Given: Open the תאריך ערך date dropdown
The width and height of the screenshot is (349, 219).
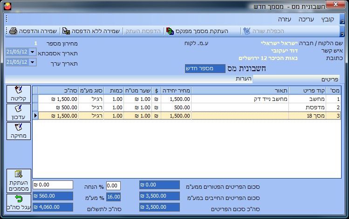Looking at the screenshot, I should click(33, 62).
